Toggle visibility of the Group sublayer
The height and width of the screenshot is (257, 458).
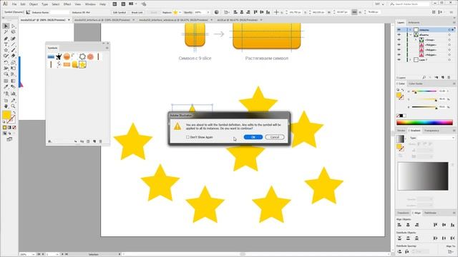tap(399, 40)
